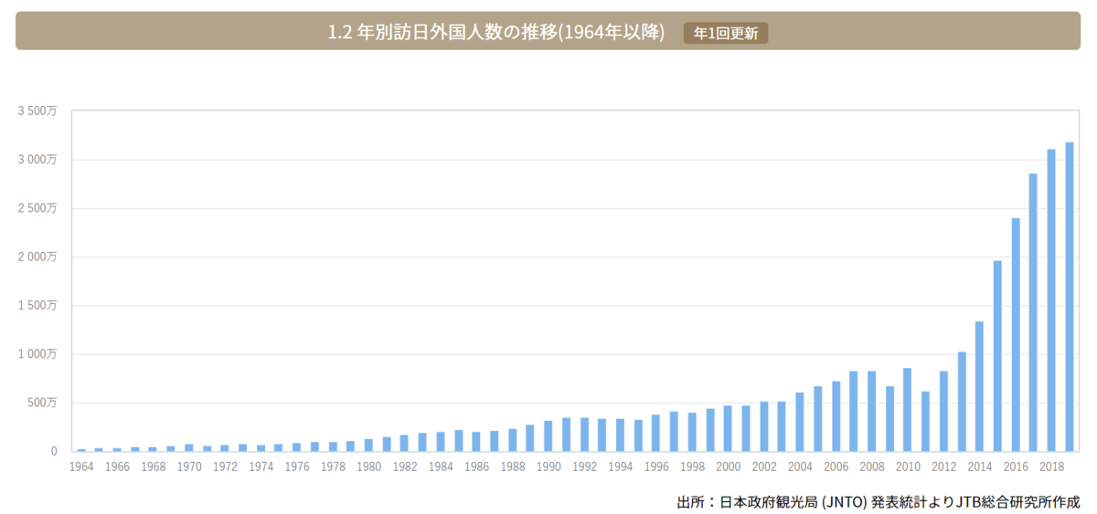Select the bar above the 2010 label

coord(908,410)
